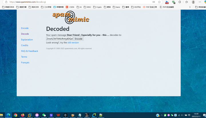Switch to Microsoft Edge in taskbar
Image resolution: width=206 pixels, height=118 pixels.
pyautogui.click(x=8, y=115)
